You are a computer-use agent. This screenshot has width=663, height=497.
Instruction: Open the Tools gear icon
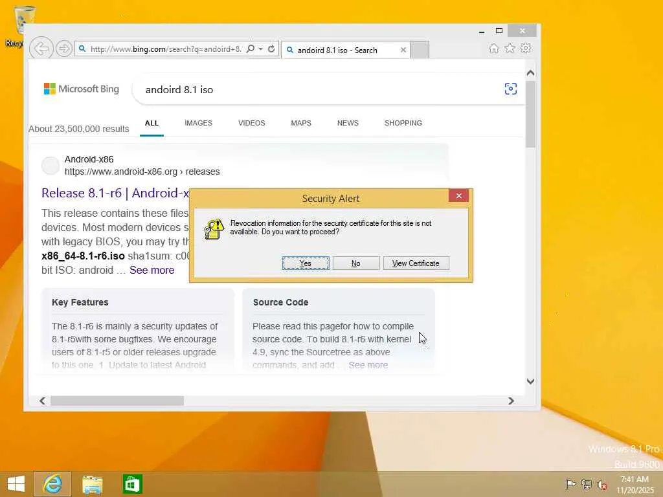pyautogui.click(x=526, y=48)
